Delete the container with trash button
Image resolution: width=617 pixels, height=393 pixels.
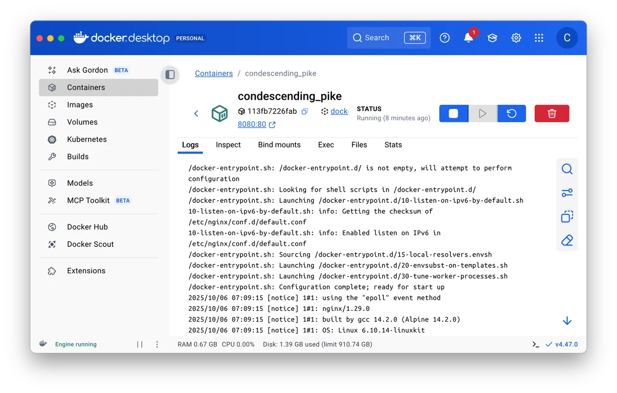[x=552, y=113]
